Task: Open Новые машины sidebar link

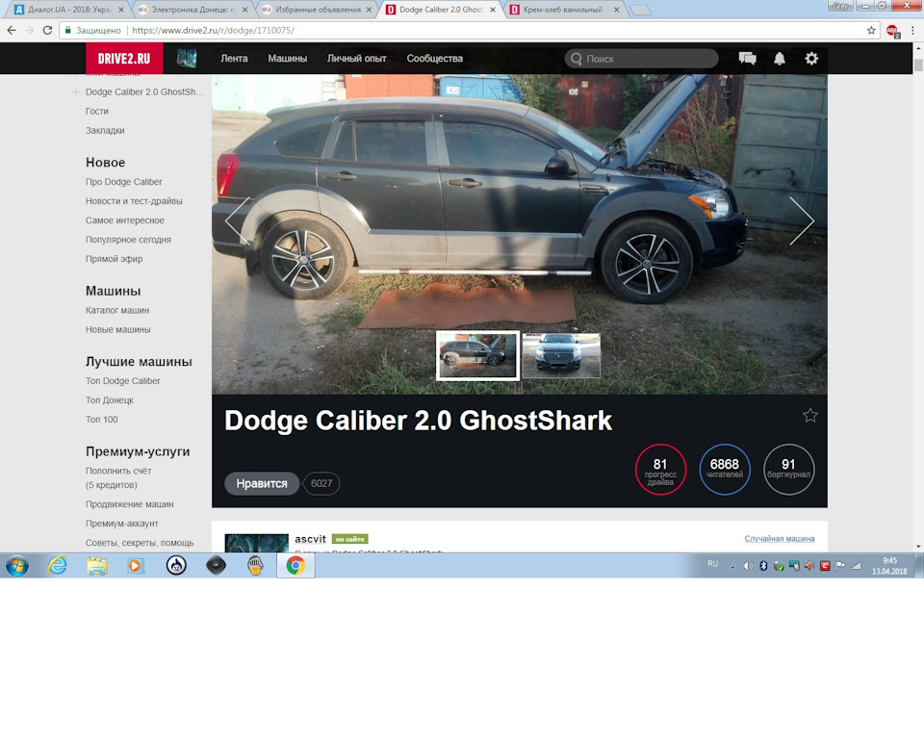Action: pos(117,329)
